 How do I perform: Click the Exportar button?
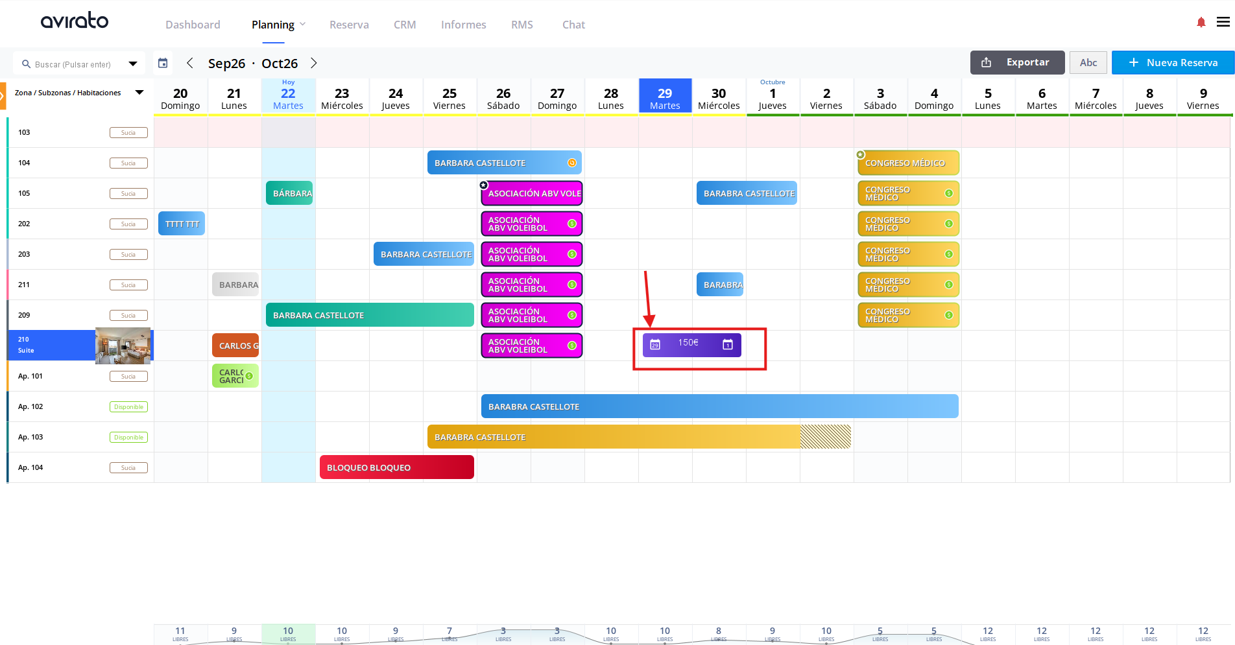coord(1017,62)
